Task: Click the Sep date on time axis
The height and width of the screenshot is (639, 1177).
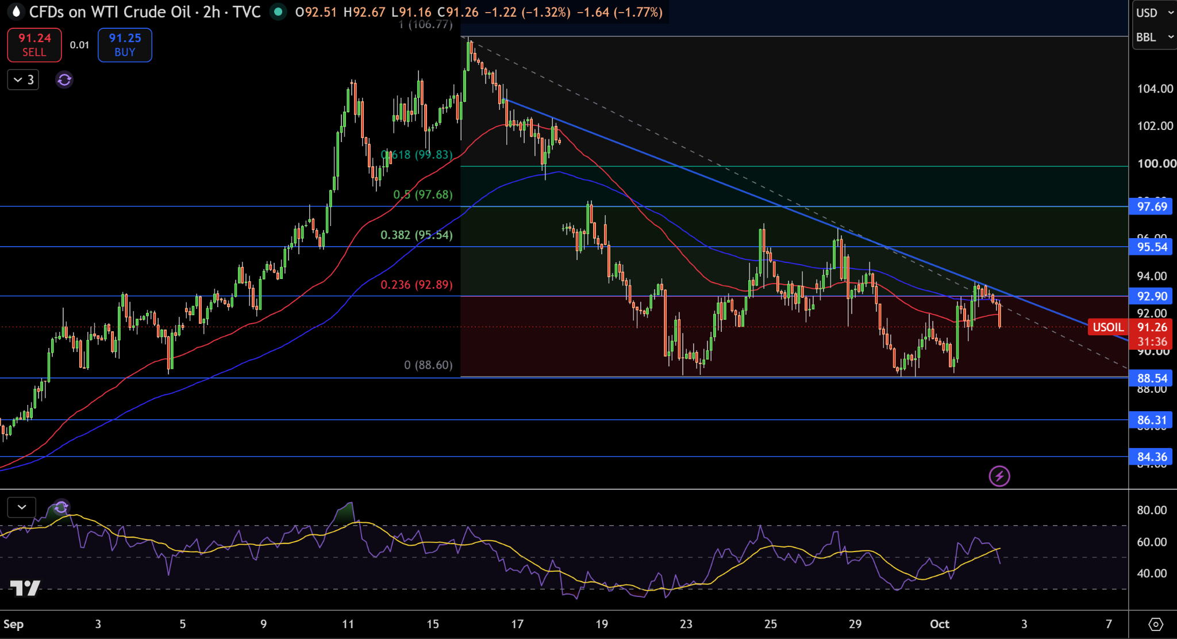Action: coord(13,624)
